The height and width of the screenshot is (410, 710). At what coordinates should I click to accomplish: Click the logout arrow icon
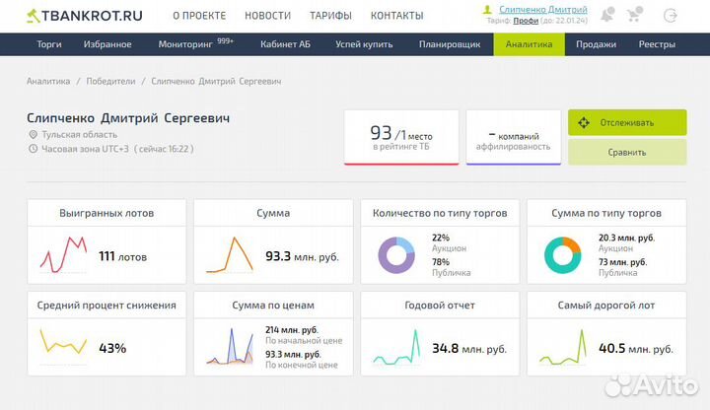(671, 16)
